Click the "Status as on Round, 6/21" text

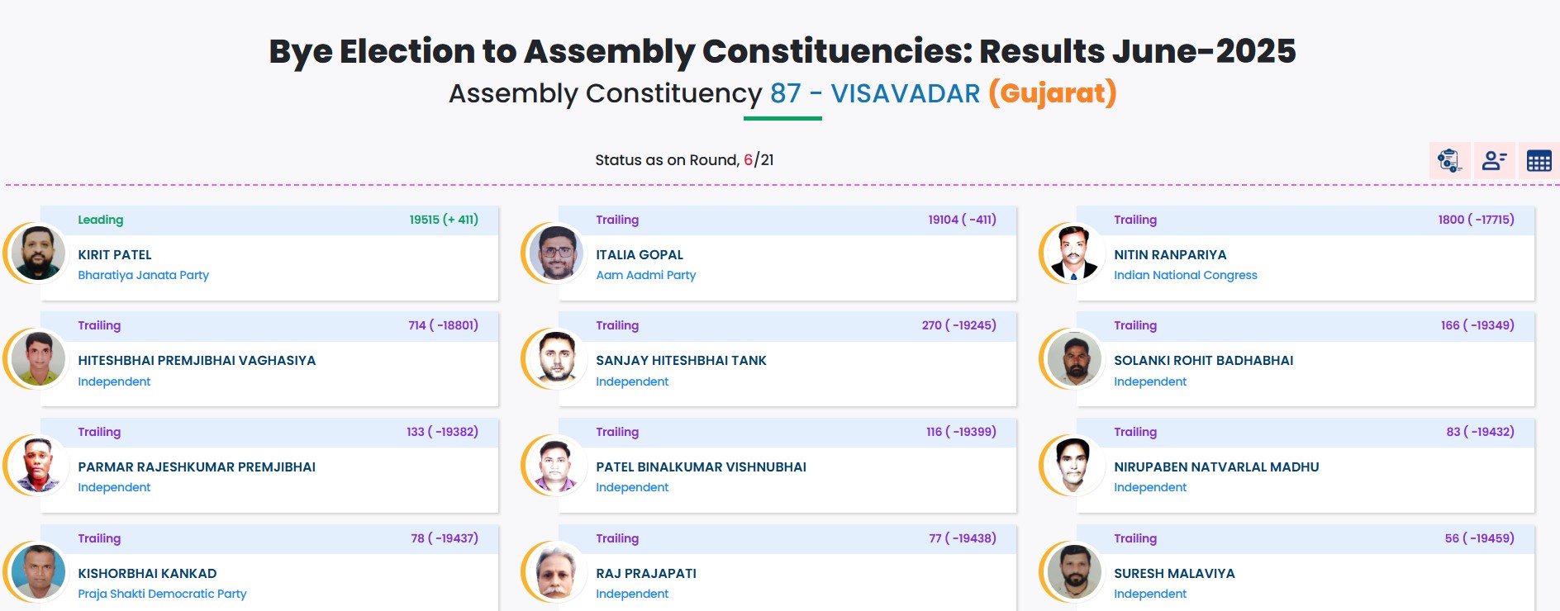tap(687, 161)
